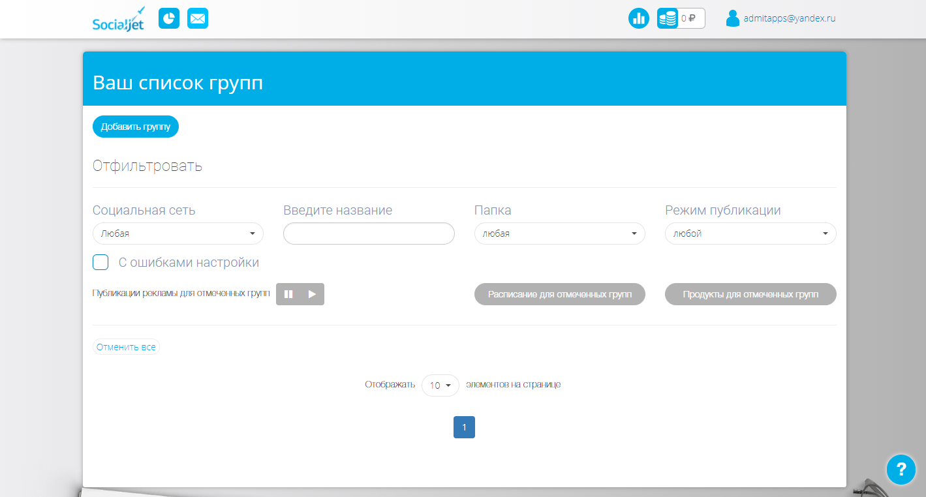Click "Продукты для отмеченных групп" button
This screenshot has height=497, width=926.
tap(750, 294)
